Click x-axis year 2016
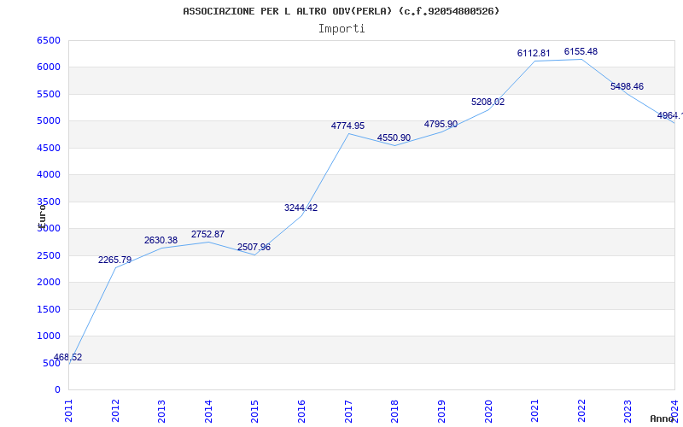Image resolution: width=683 pixels, height=427 pixels. [x=301, y=411]
